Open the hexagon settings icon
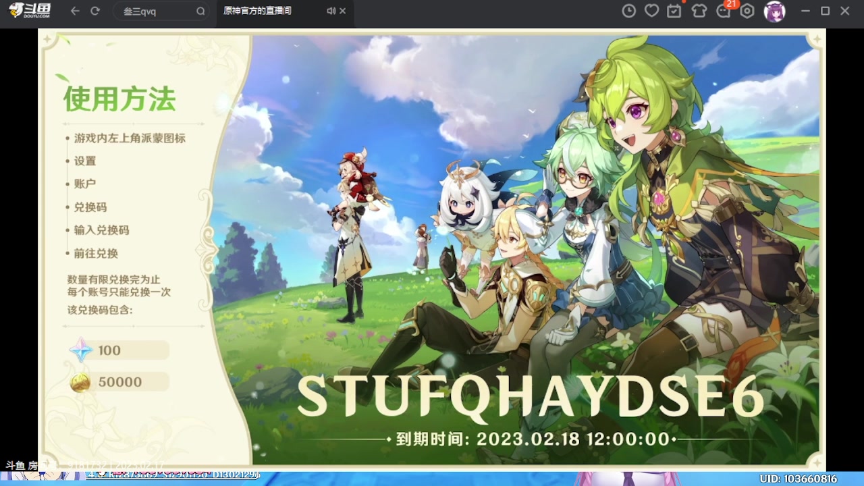The width and height of the screenshot is (864, 486). coord(747,11)
